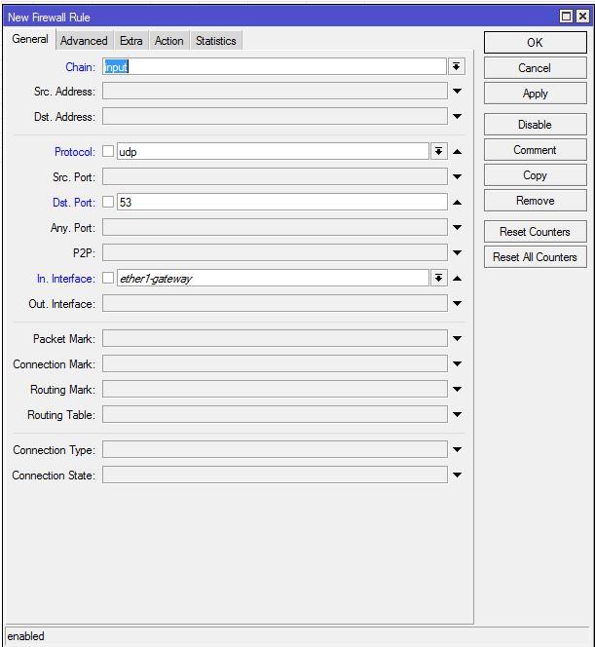595x647 pixels.
Task: Click the Dst. Port 53 field
Action: point(282,203)
